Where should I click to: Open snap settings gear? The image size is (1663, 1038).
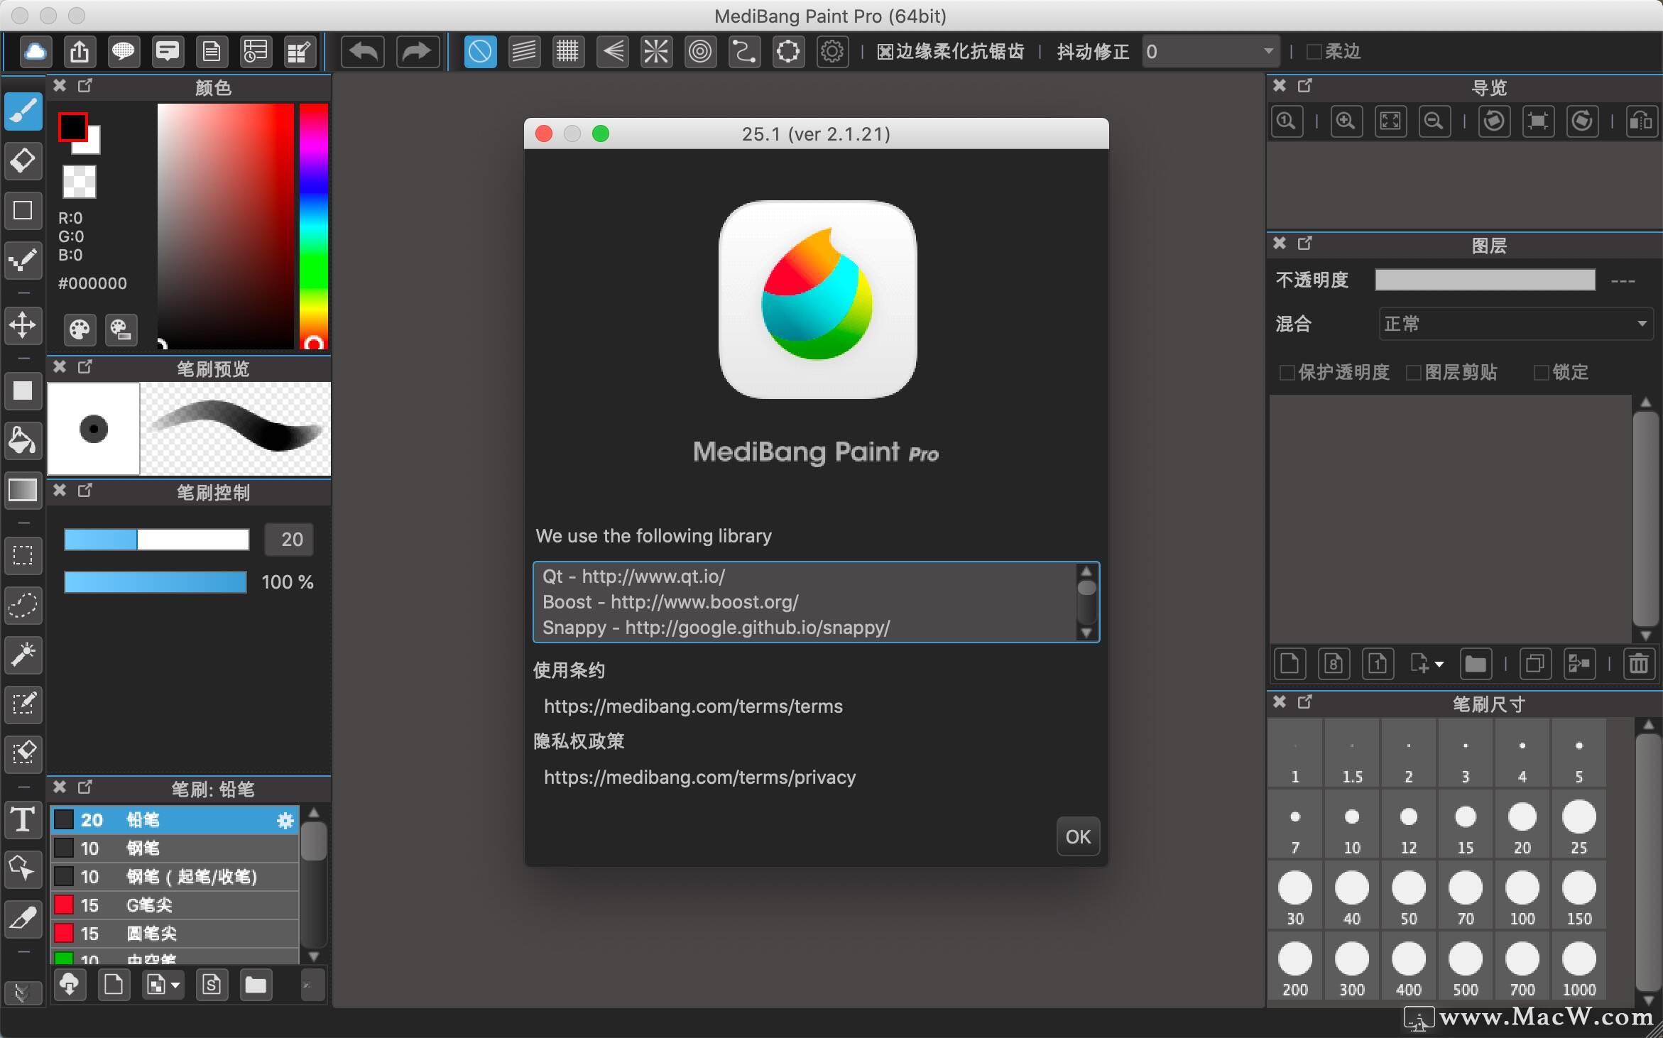coord(832,51)
